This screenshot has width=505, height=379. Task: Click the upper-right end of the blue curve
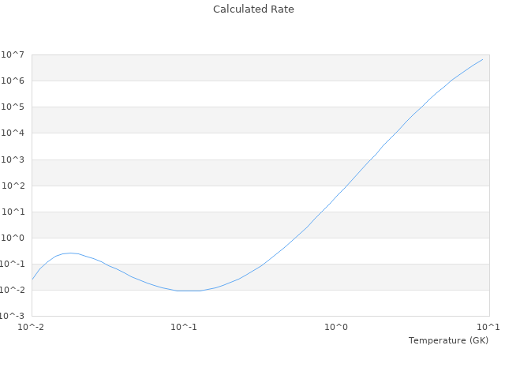482,59
